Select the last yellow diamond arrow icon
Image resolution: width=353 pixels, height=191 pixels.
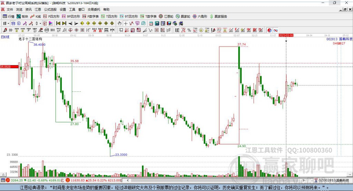point(112,23)
